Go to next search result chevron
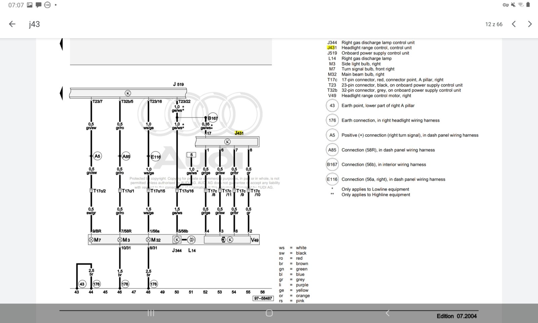 530,24
